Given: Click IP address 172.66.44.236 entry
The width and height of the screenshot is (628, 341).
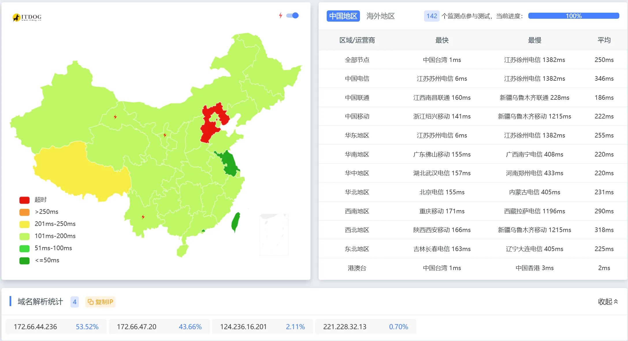Looking at the screenshot, I should point(35,327).
